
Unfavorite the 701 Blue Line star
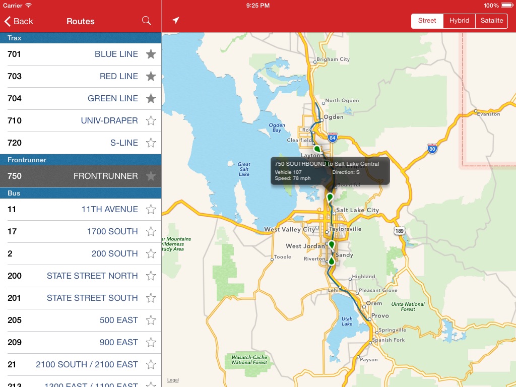(x=151, y=54)
